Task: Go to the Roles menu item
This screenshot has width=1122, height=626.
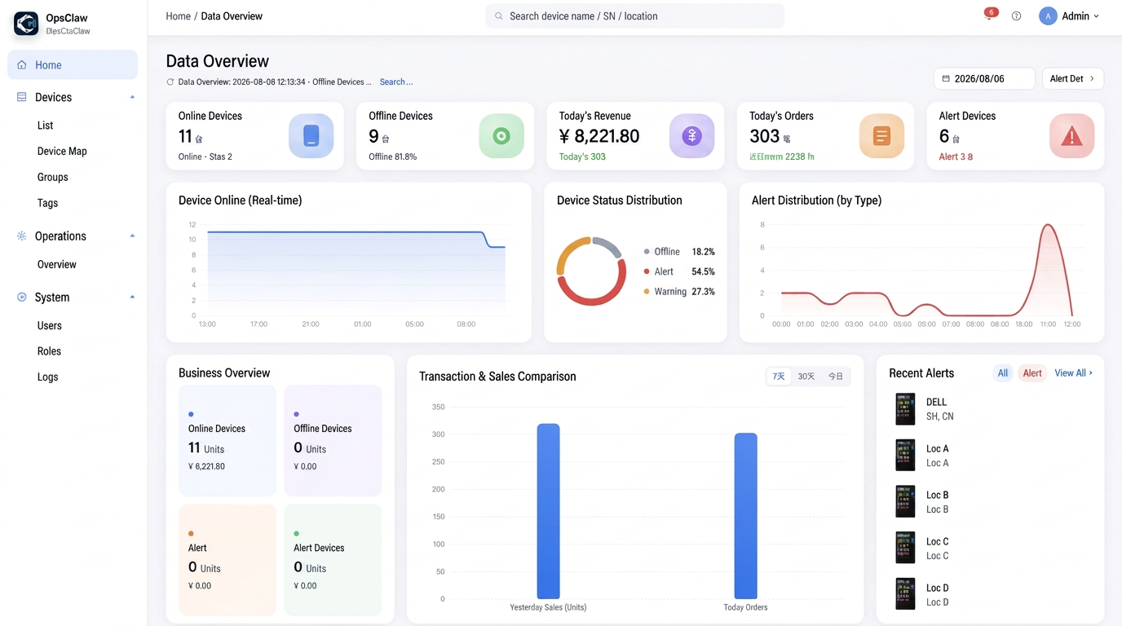Action: click(49, 351)
